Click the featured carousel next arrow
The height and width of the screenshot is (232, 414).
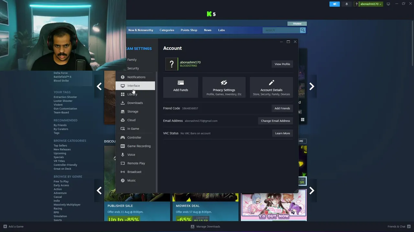tap(311, 86)
